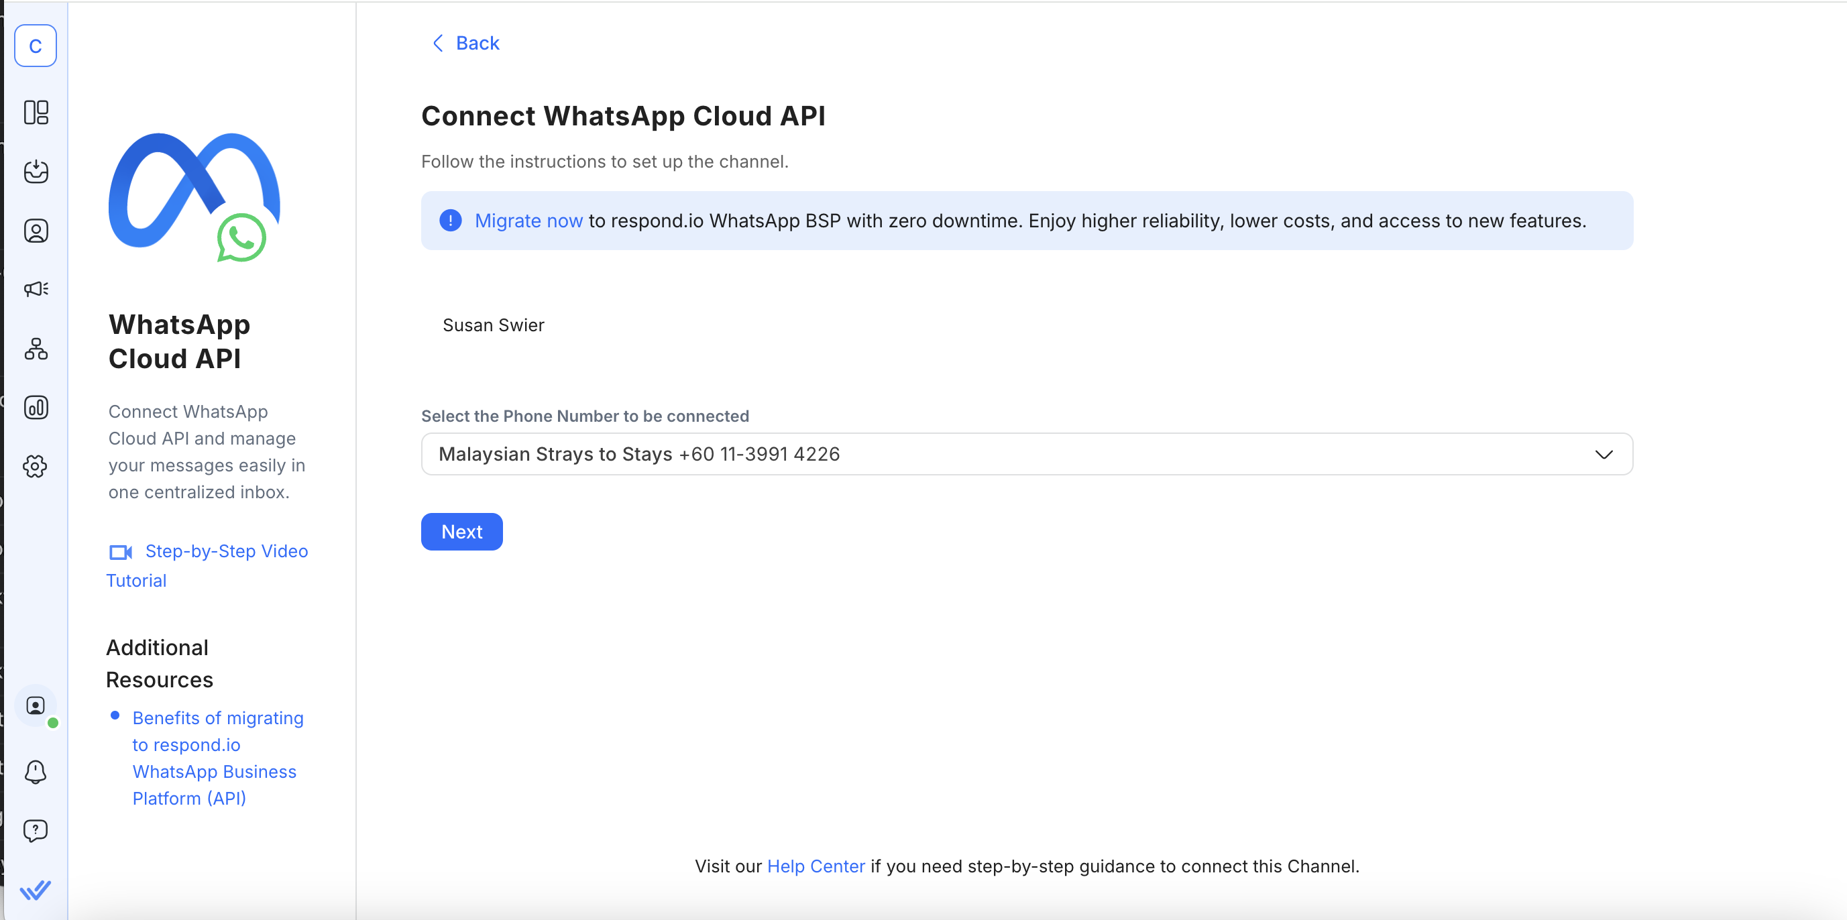The width and height of the screenshot is (1847, 920).
Task: Click Back to return to the previous page
Action: pyautogui.click(x=463, y=42)
